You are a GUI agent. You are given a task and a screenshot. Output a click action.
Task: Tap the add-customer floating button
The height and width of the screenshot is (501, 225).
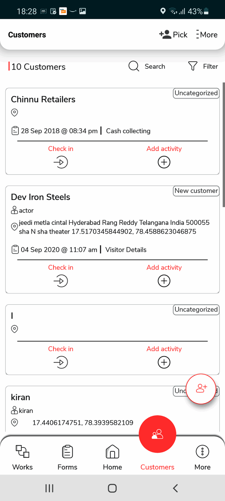tap(201, 389)
